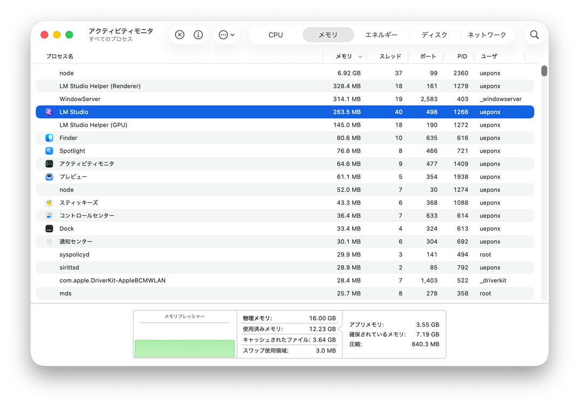Click the すべてのプロセス subtitle
The width and height of the screenshot is (579, 406).
tap(110, 39)
